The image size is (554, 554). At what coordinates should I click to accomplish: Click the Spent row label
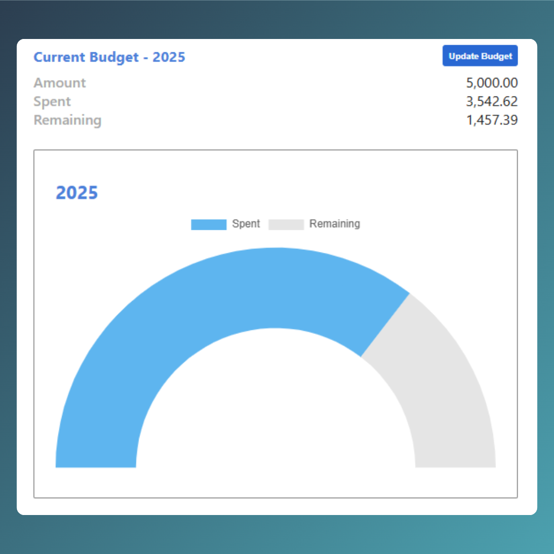pos(52,102)
